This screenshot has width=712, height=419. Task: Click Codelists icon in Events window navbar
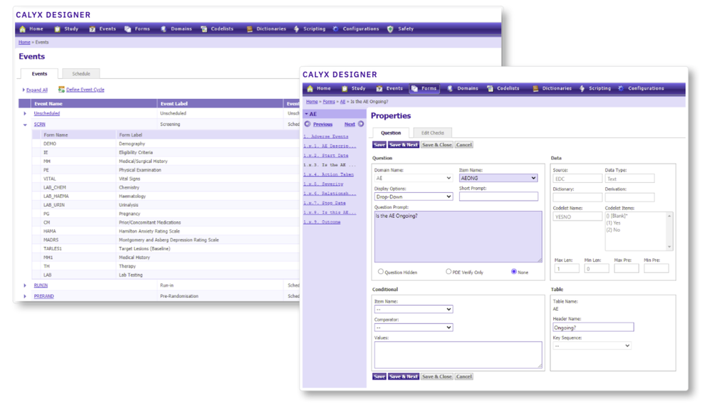[x=204, y=29]
